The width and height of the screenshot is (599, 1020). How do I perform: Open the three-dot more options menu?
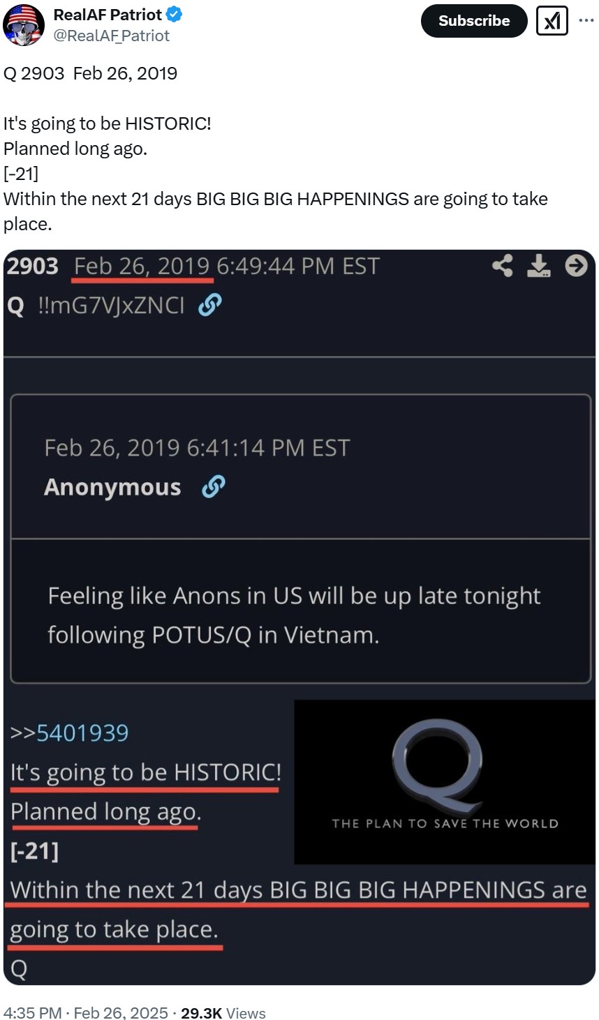pyautogui.click(x=586, y=20)
